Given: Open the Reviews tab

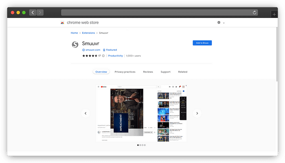Looking at the screenshot, I should (148, 72).
